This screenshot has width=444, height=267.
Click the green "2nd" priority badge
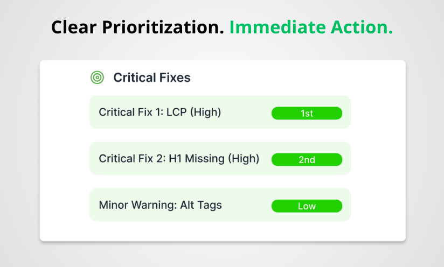pyautogui.click(x=307, y=159)
